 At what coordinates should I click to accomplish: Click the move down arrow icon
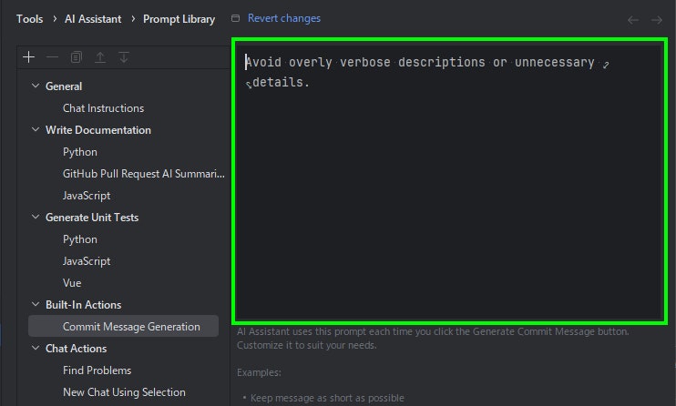(x=124, y=56)
